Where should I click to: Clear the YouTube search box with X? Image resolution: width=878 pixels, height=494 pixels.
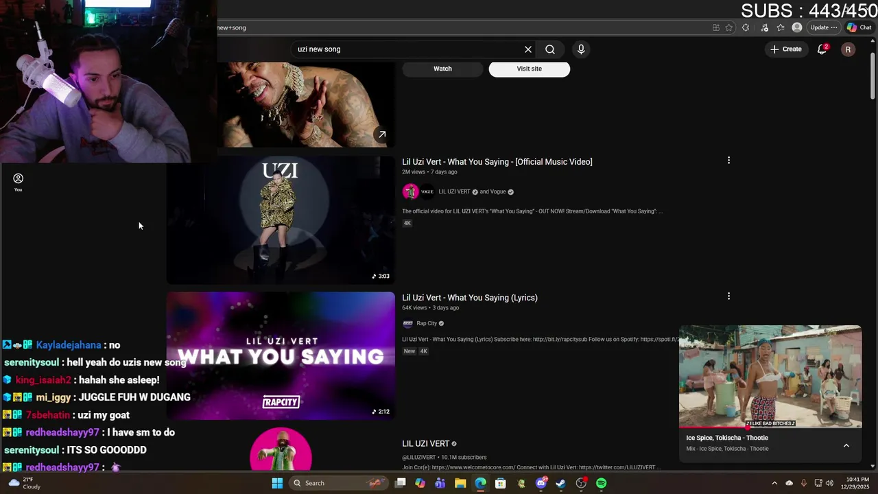tap(528, 49)
